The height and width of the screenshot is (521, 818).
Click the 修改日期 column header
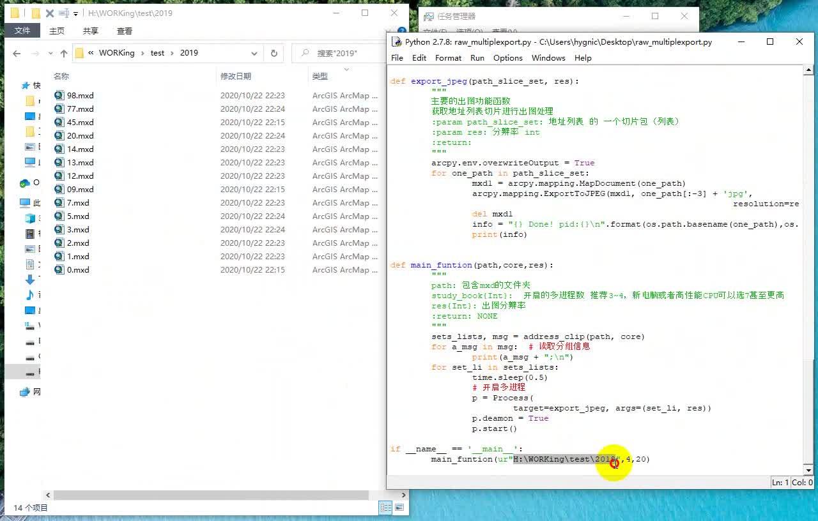pos(236,76)
